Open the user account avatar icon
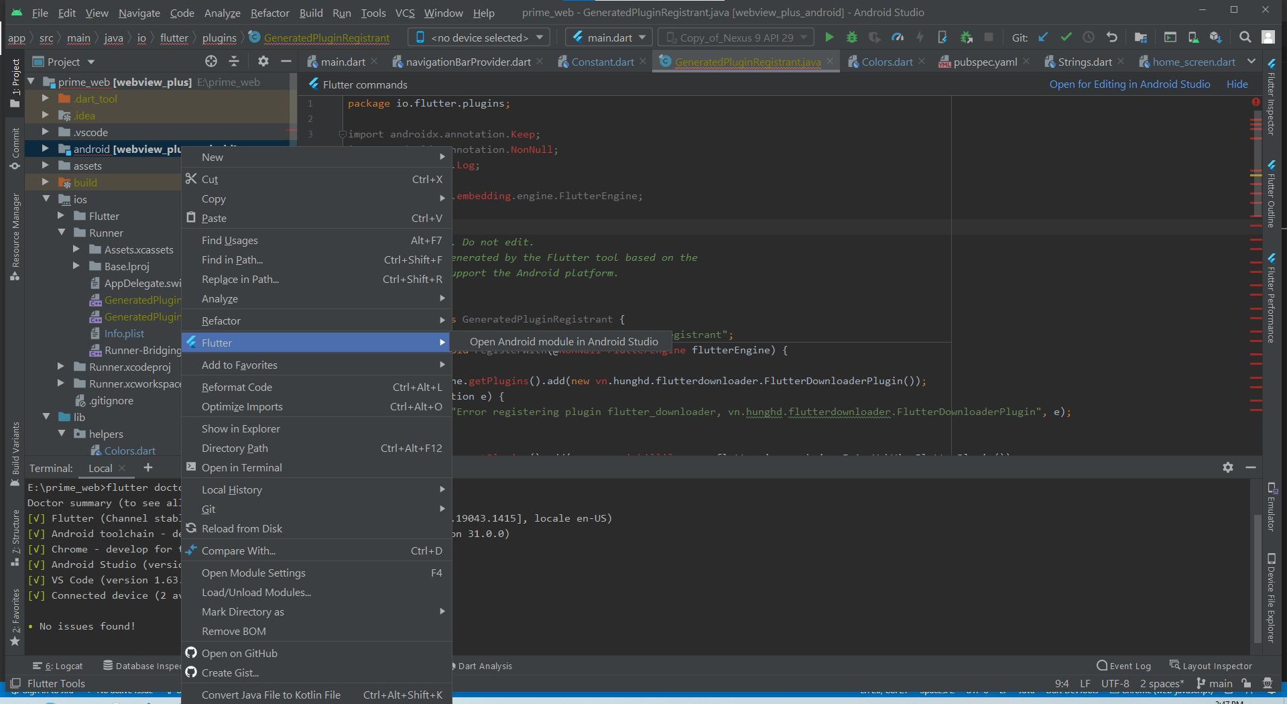The height and width of the screenshot is (704, 1287). coord(1268,38)
